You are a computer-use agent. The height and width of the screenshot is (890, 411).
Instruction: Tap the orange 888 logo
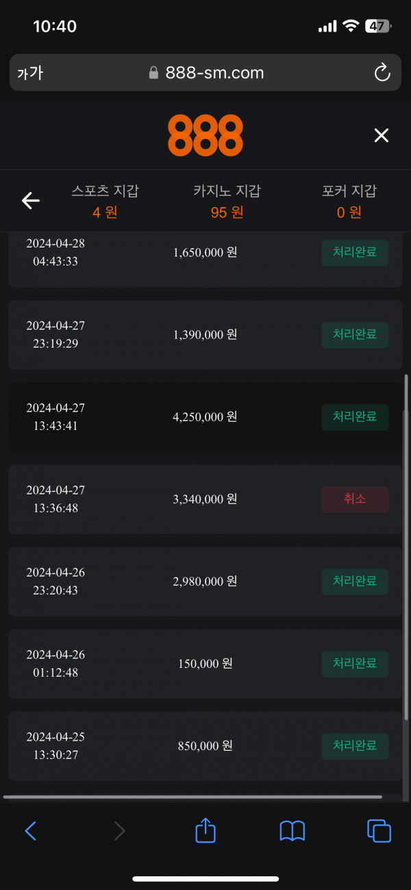pyautogui.click(x=206, y=135)
